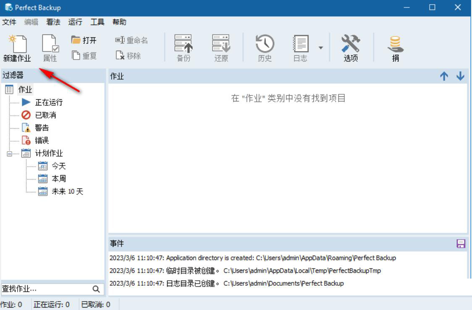Viewport: 472px width, 310px height.
Task: Minimize the Perfect Backup window
Action: pyautogui.click(x=406, y=8)
